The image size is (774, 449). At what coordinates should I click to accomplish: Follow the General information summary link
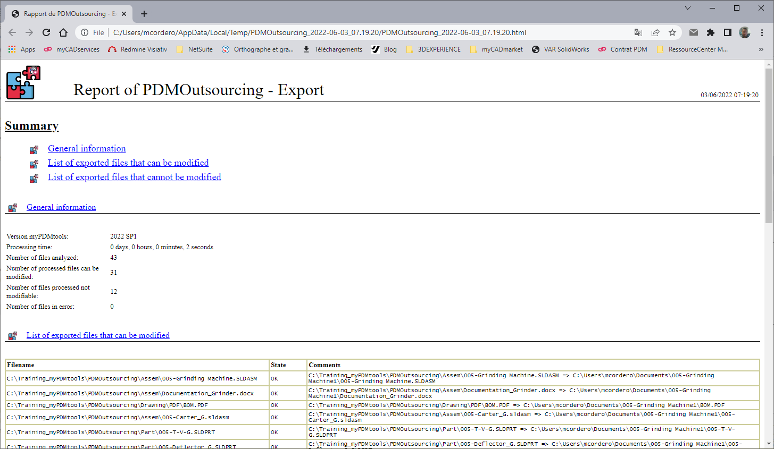click(87, 149)
